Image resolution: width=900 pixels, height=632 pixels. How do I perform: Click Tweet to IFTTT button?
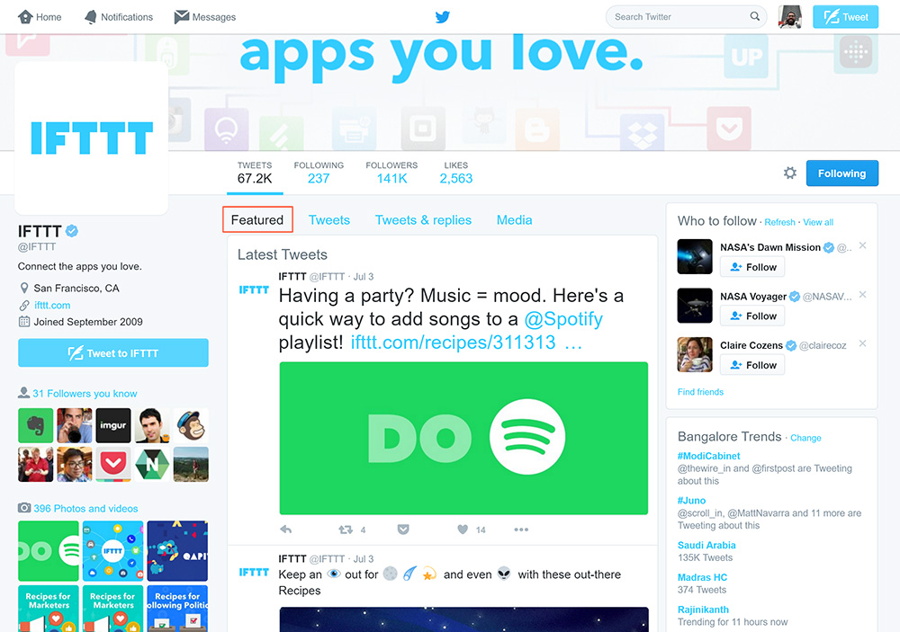point(113,352)
